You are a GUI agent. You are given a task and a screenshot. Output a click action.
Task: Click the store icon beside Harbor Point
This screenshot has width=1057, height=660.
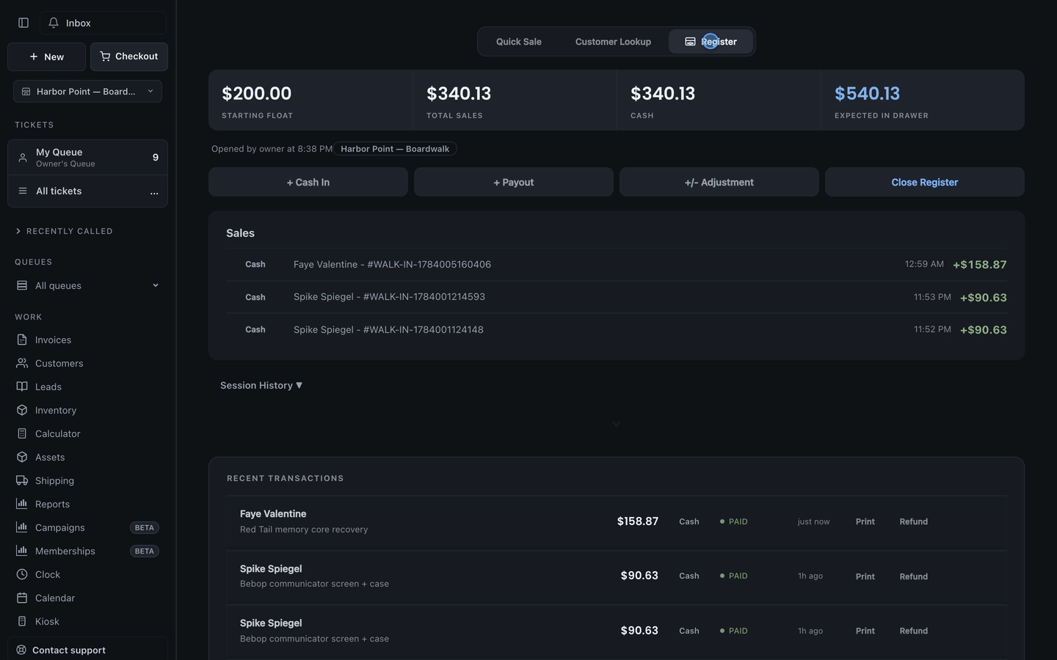click(x=26, y=92)
